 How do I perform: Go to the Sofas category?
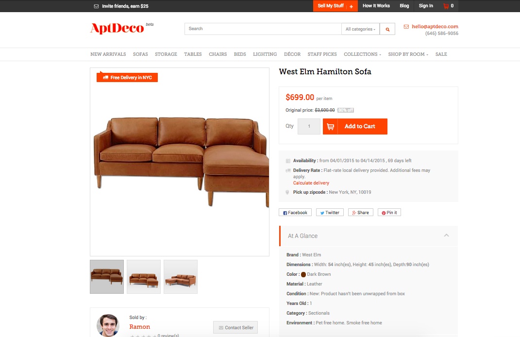[x=140, y=54]
